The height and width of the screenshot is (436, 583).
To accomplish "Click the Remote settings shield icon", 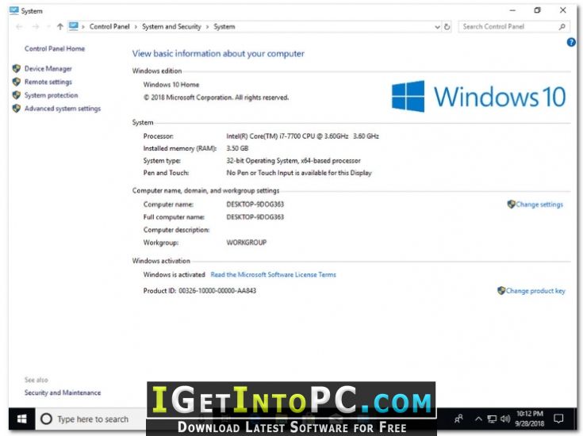I will [x=17, y=82].
